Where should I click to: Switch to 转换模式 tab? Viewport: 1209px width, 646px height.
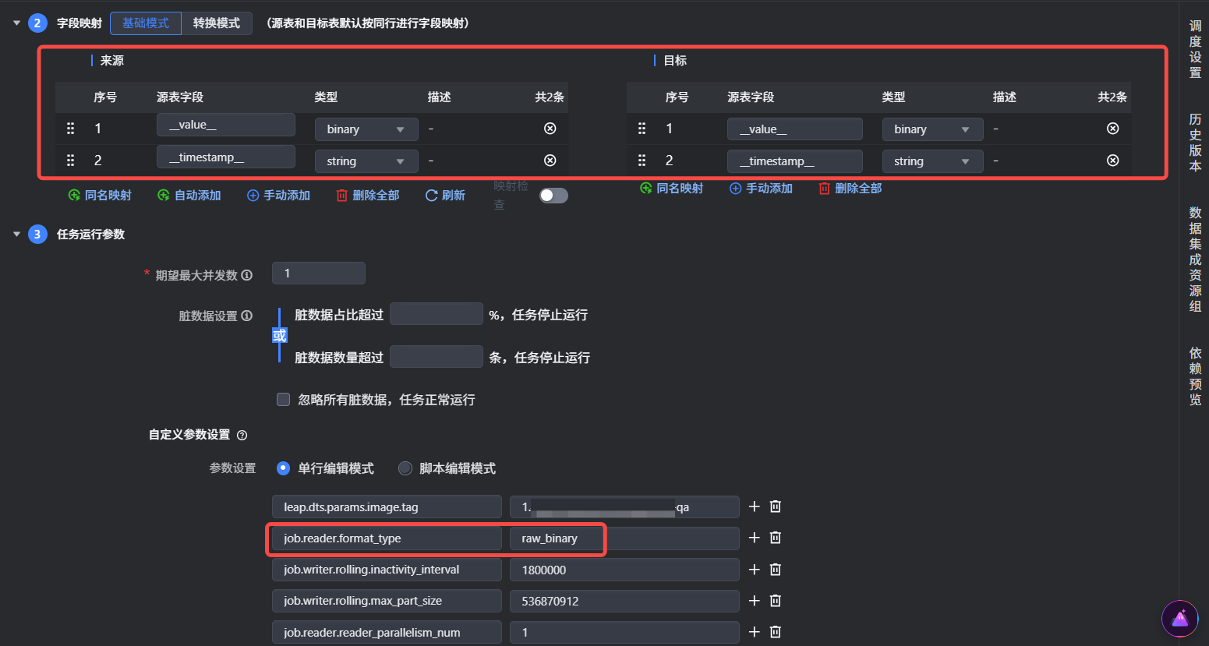point(217,23)
